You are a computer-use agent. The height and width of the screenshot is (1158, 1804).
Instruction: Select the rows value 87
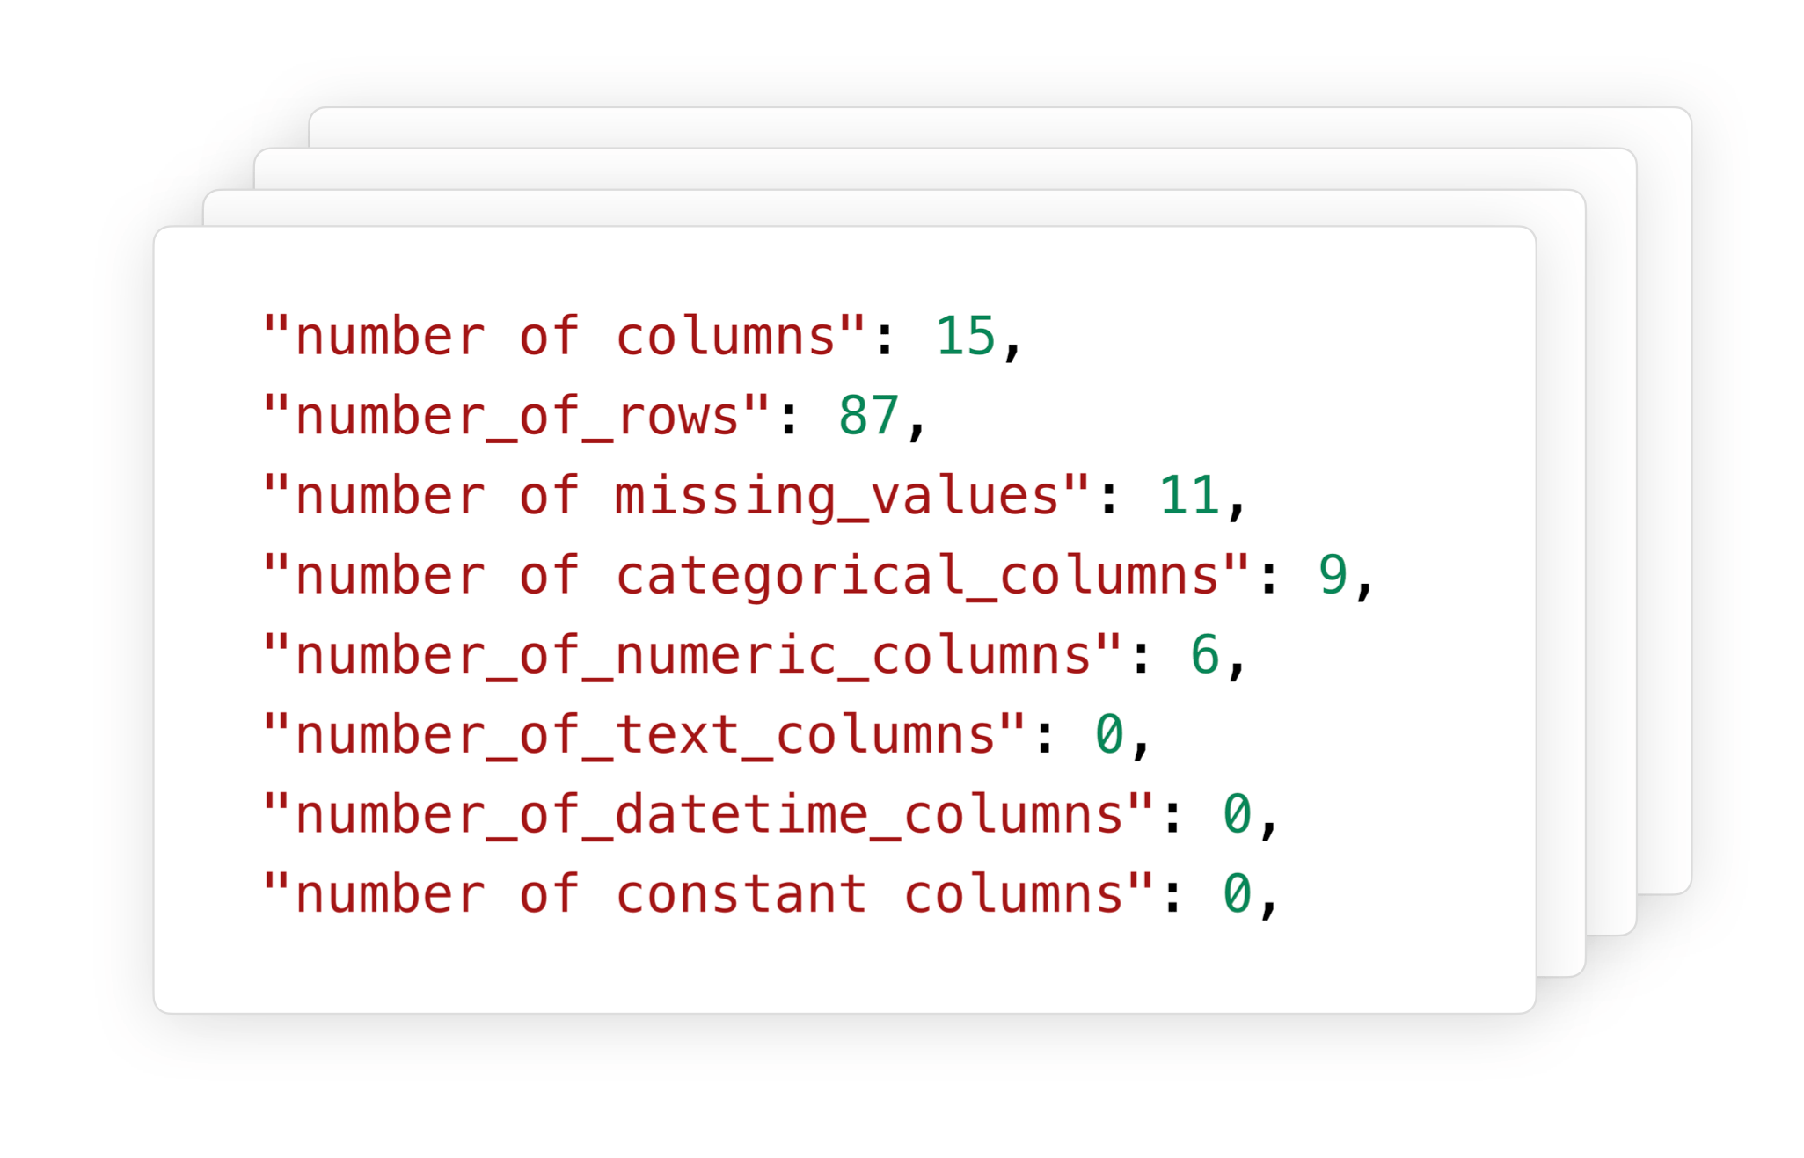click(x=869, y=416)
